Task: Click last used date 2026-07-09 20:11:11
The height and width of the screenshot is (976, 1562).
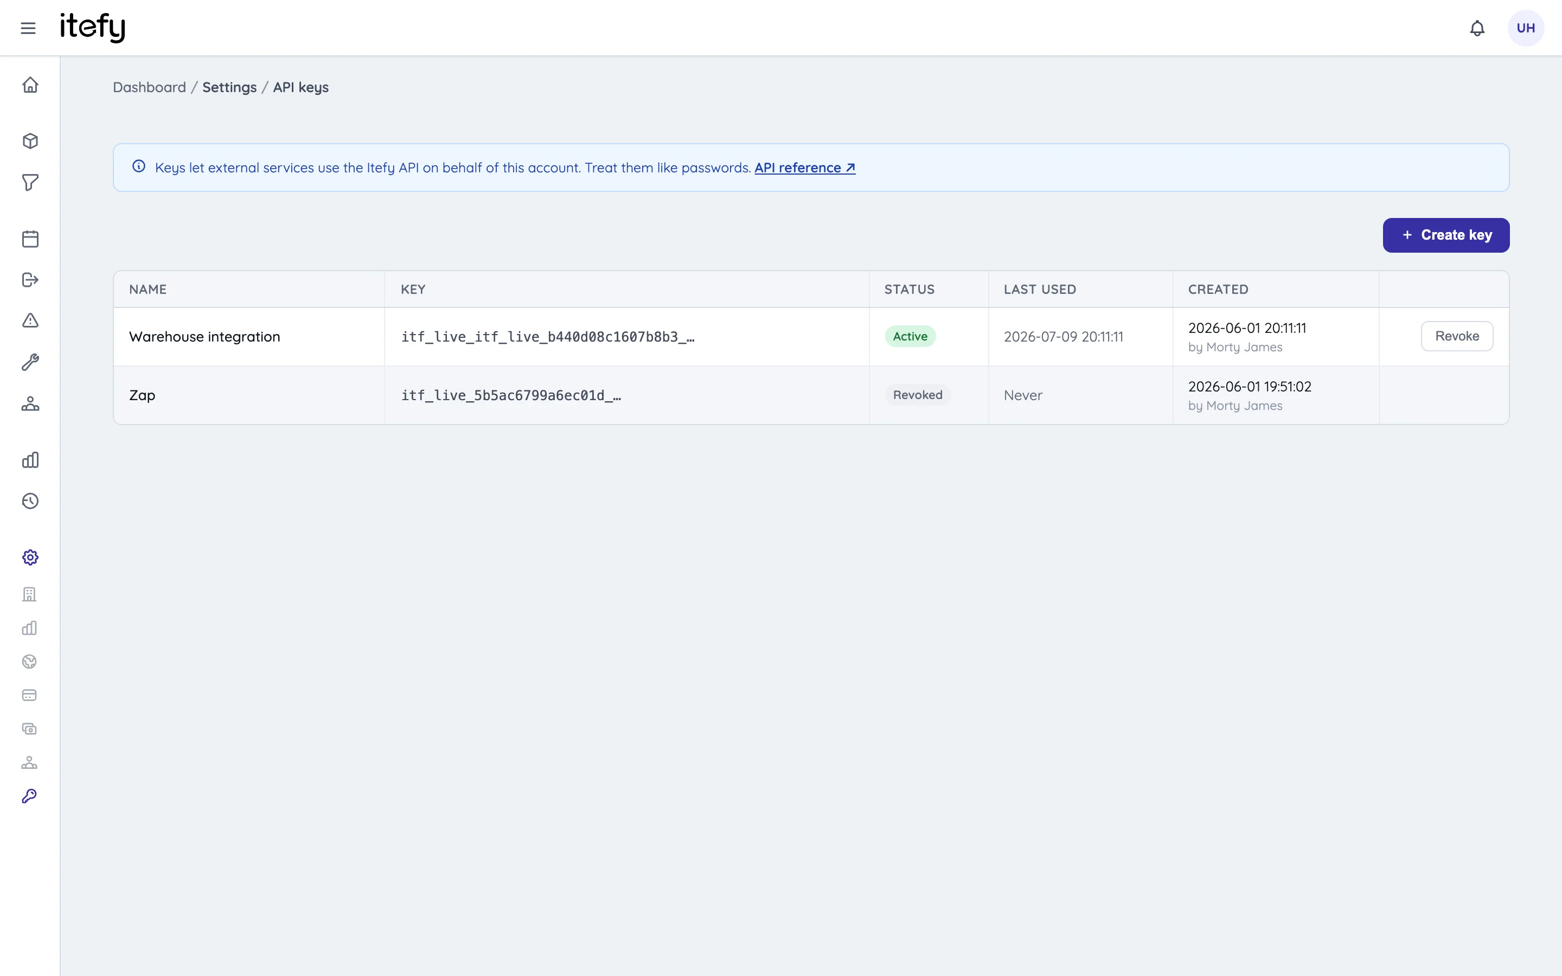Action: click(1063, 337)
